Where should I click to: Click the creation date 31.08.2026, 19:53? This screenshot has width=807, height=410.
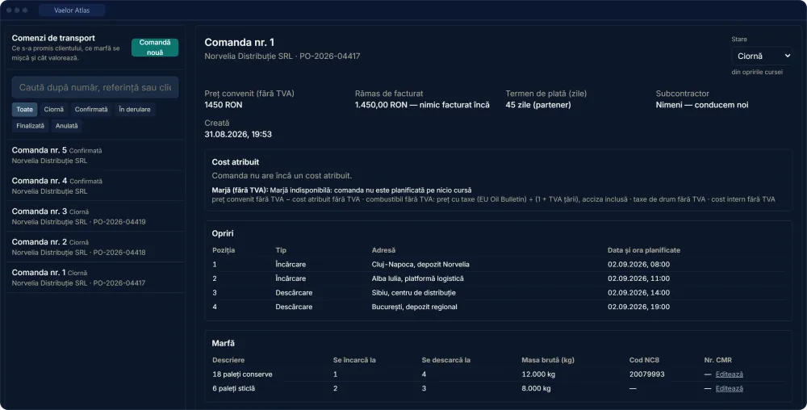pos(238,134)
